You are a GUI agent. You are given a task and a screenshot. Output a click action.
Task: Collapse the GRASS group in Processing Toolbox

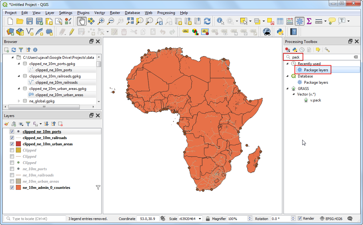pyautogui.click(x=288, y=88)
